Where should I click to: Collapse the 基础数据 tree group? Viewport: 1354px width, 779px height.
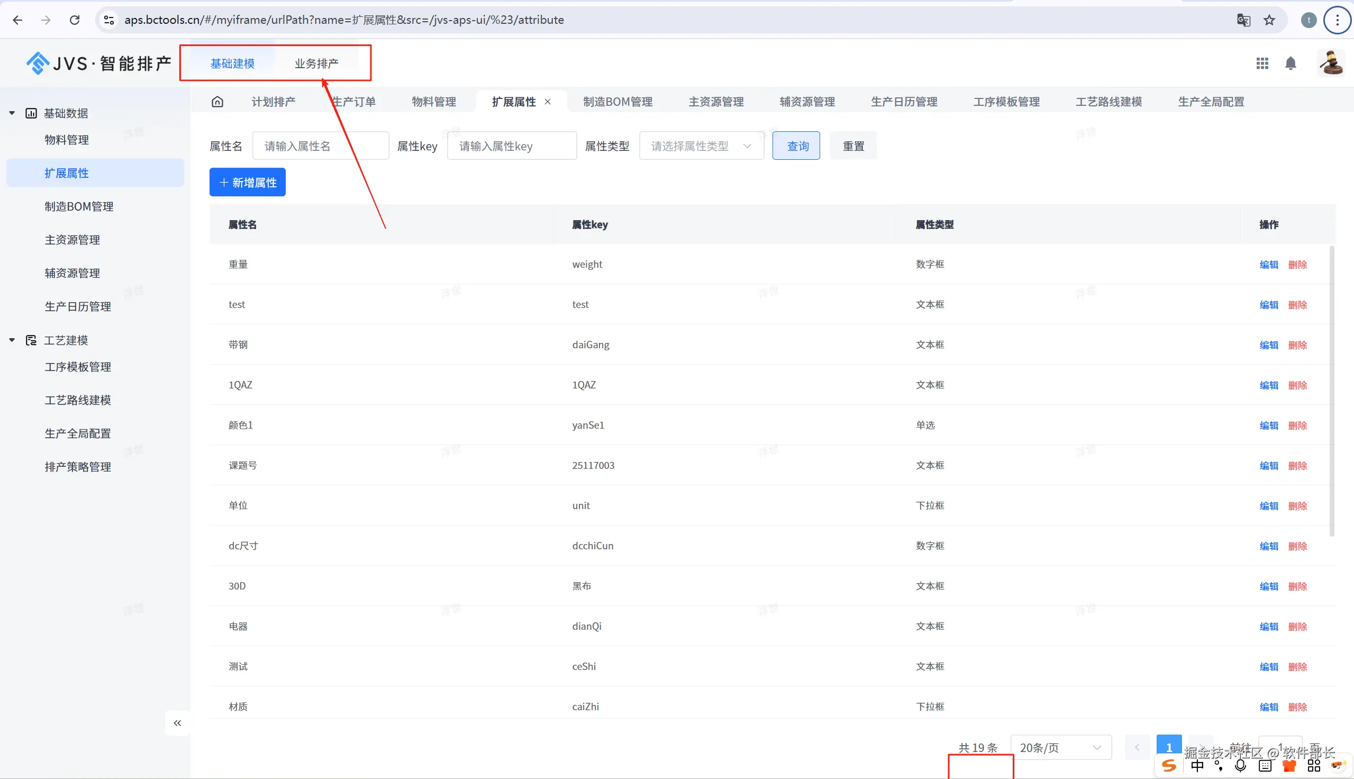coord(12,113)
